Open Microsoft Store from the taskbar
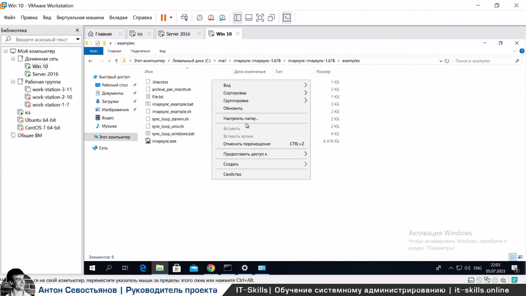526x296 pixels. (x=177, y=268)
